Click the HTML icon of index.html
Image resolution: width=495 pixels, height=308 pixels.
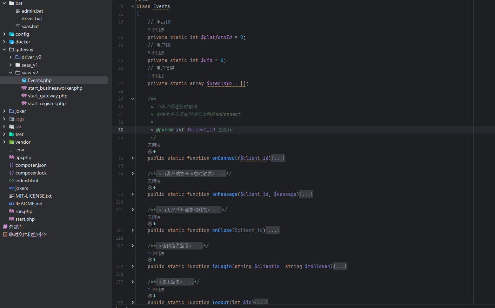coord(12,180)
